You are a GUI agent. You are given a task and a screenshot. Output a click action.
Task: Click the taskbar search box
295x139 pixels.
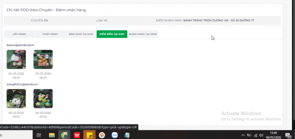[16, 135]
